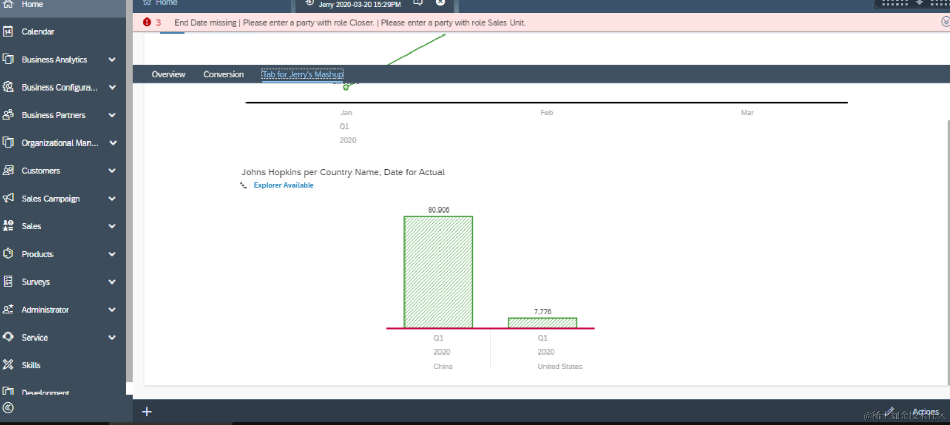Click the Products box icon

point(8,254)
